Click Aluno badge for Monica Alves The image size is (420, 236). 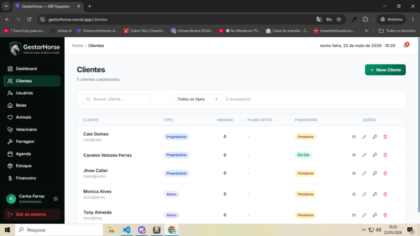pos(171,194)
